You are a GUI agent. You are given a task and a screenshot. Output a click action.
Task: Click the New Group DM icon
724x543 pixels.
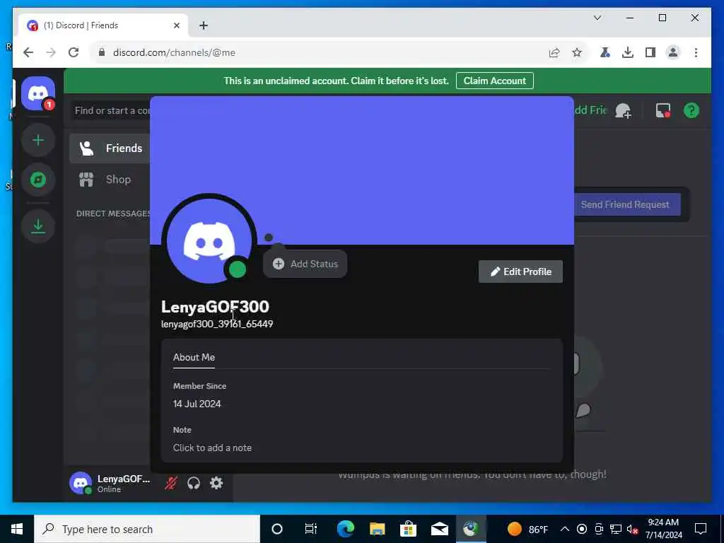coord(623,111)
